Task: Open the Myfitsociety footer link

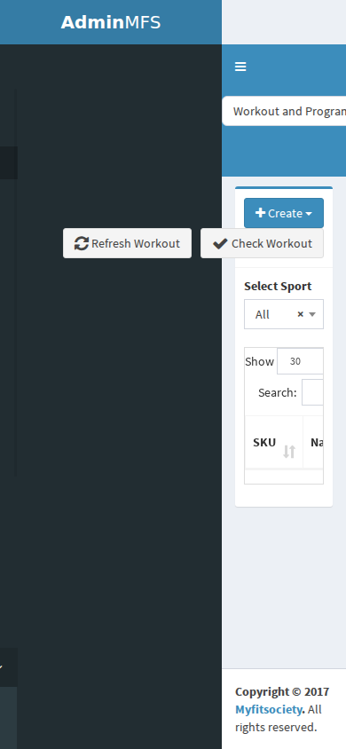Action: coord(269,710)
